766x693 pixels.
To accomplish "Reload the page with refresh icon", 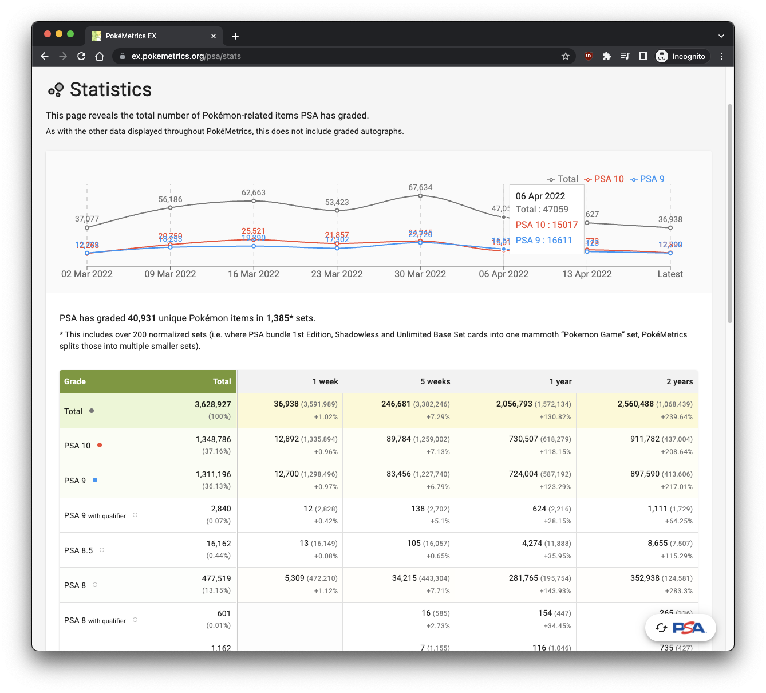I will (81, 56).
